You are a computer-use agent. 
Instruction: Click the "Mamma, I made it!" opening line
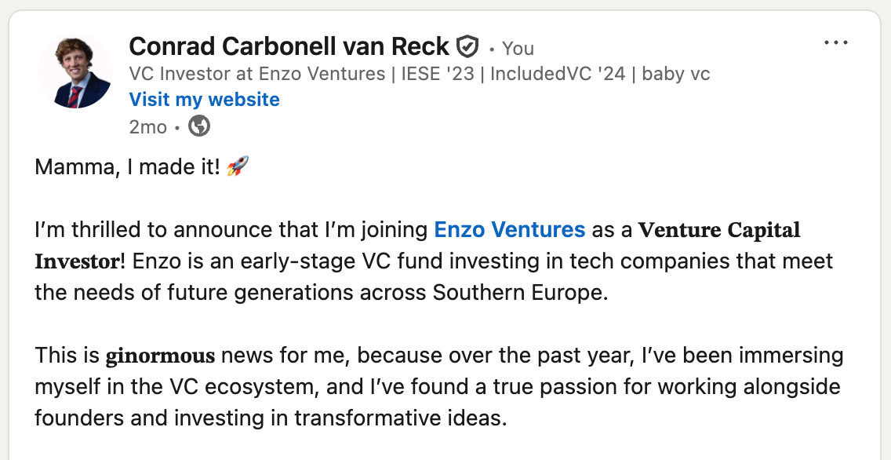(x=127, y=167)
